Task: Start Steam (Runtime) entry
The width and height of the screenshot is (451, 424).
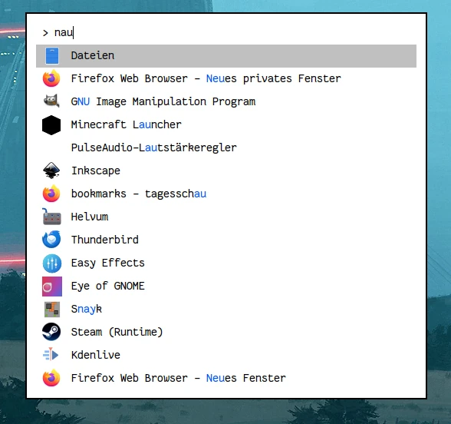Action: 226,332
